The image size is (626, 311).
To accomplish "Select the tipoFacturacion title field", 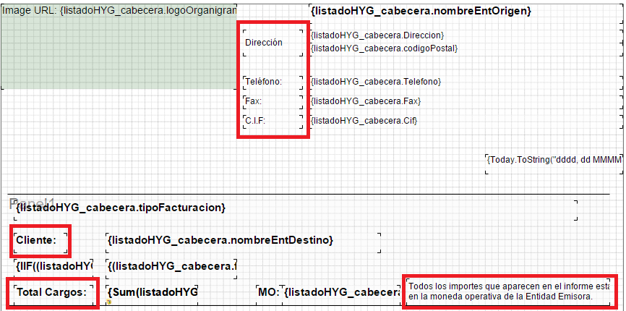I will tap(121, 208).
